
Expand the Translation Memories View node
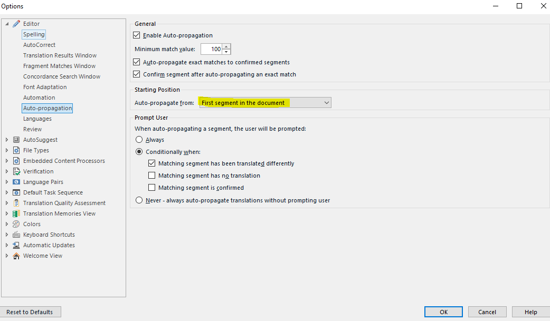click(7, 213)
